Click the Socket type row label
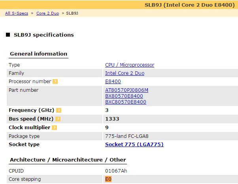 coord(24,145)
